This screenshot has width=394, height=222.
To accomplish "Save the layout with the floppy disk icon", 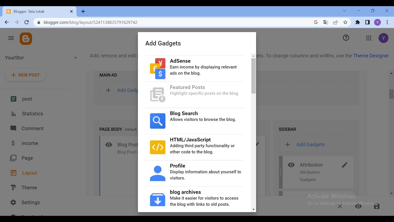I will 377,206.
